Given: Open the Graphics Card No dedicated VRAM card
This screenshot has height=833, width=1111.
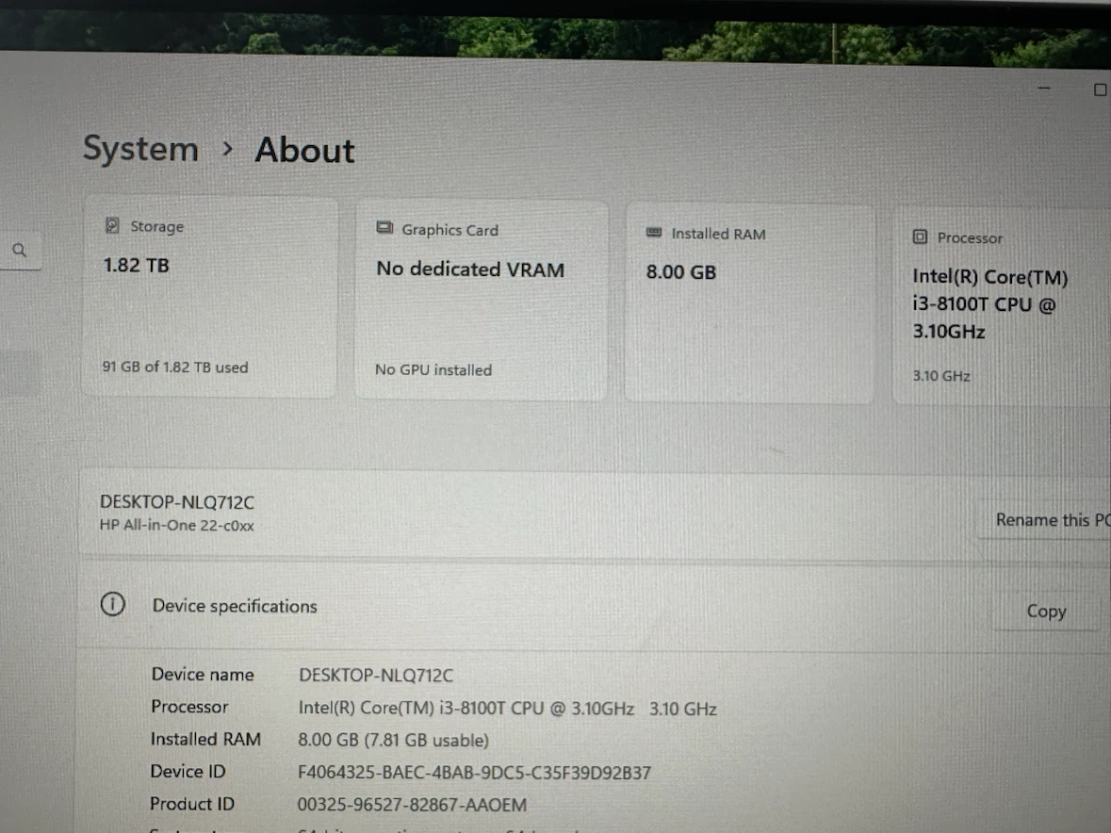Looking at the screenshot, I should pyautogui.click(x=482, y=301).
